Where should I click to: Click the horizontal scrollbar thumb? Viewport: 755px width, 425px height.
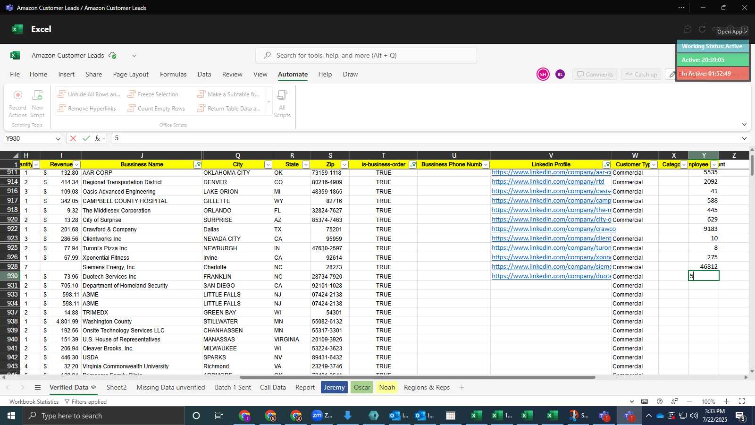[418, 377]
